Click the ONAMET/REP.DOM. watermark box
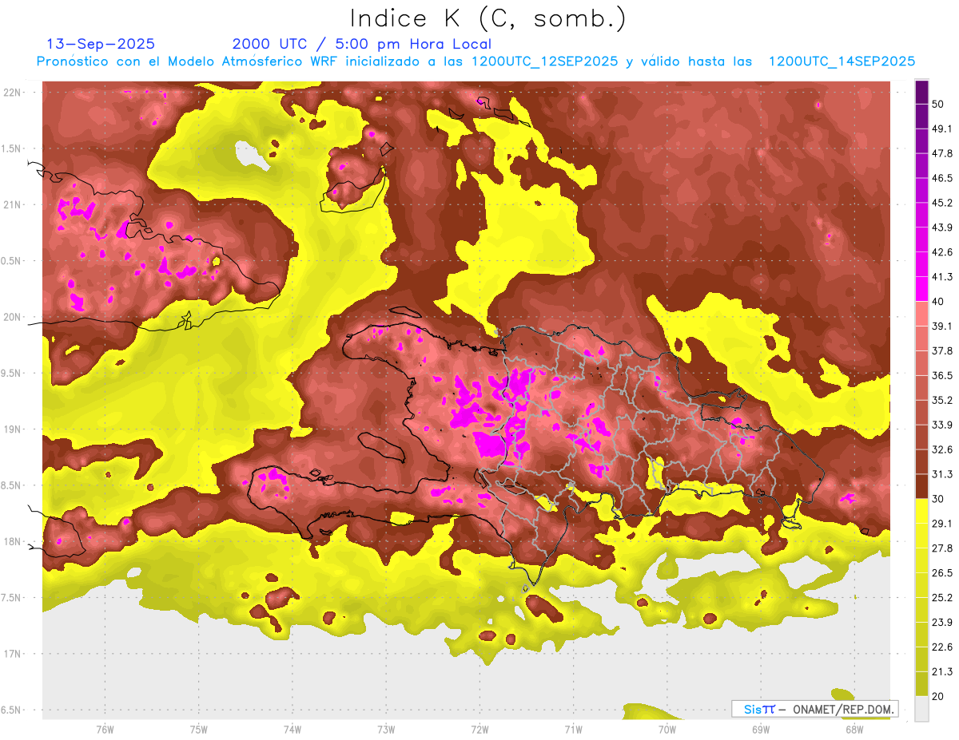Viewport: 959px width, 740px height. click(814, 709)
